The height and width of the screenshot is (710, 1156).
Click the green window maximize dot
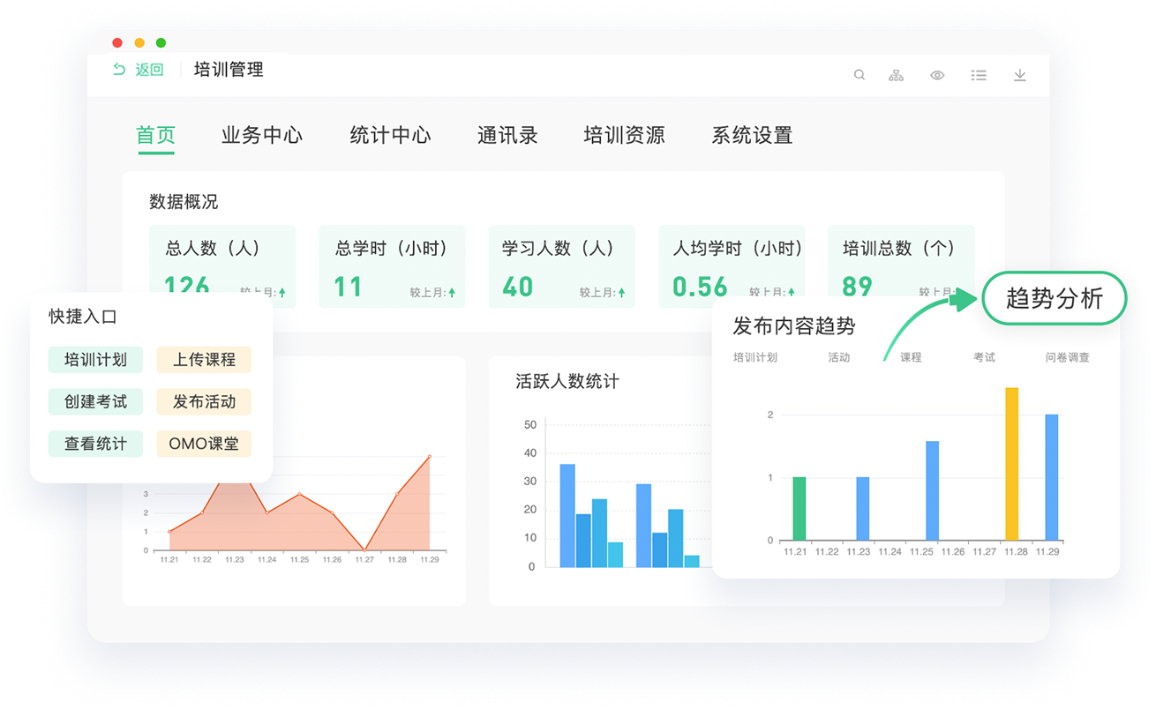tap(161, 42)
